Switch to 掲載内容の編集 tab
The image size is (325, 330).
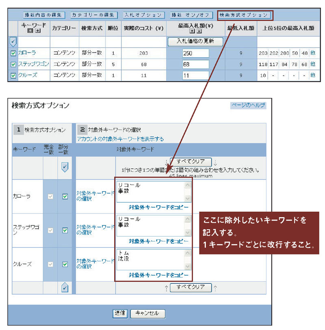(43, 15)
